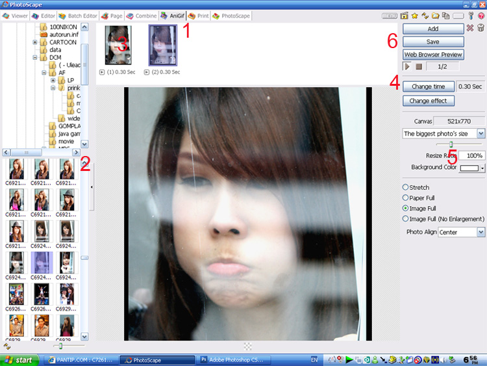This screenshot has width=487, height=366.
Task: Click the transparency checker icon below the preview
Action: pyautogui.click(x=247, y=346)
